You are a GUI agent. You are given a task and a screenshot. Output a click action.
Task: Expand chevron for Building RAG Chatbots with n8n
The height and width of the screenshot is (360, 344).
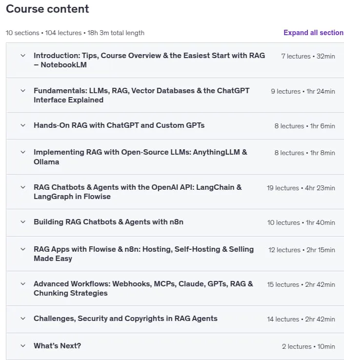(23, 222)
